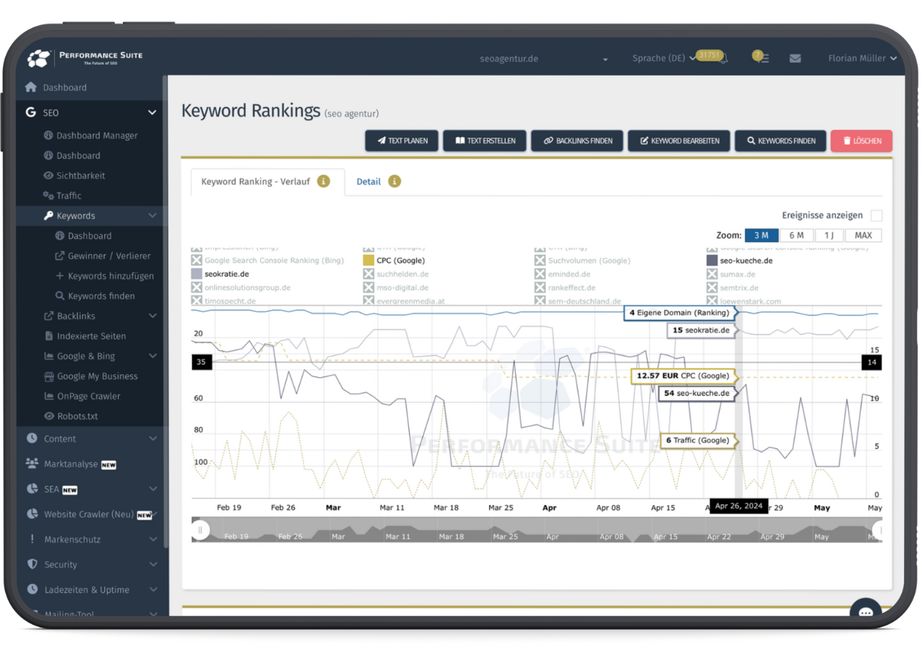
Task: Click the Google My Business store icon
Action: click(48, 376)
